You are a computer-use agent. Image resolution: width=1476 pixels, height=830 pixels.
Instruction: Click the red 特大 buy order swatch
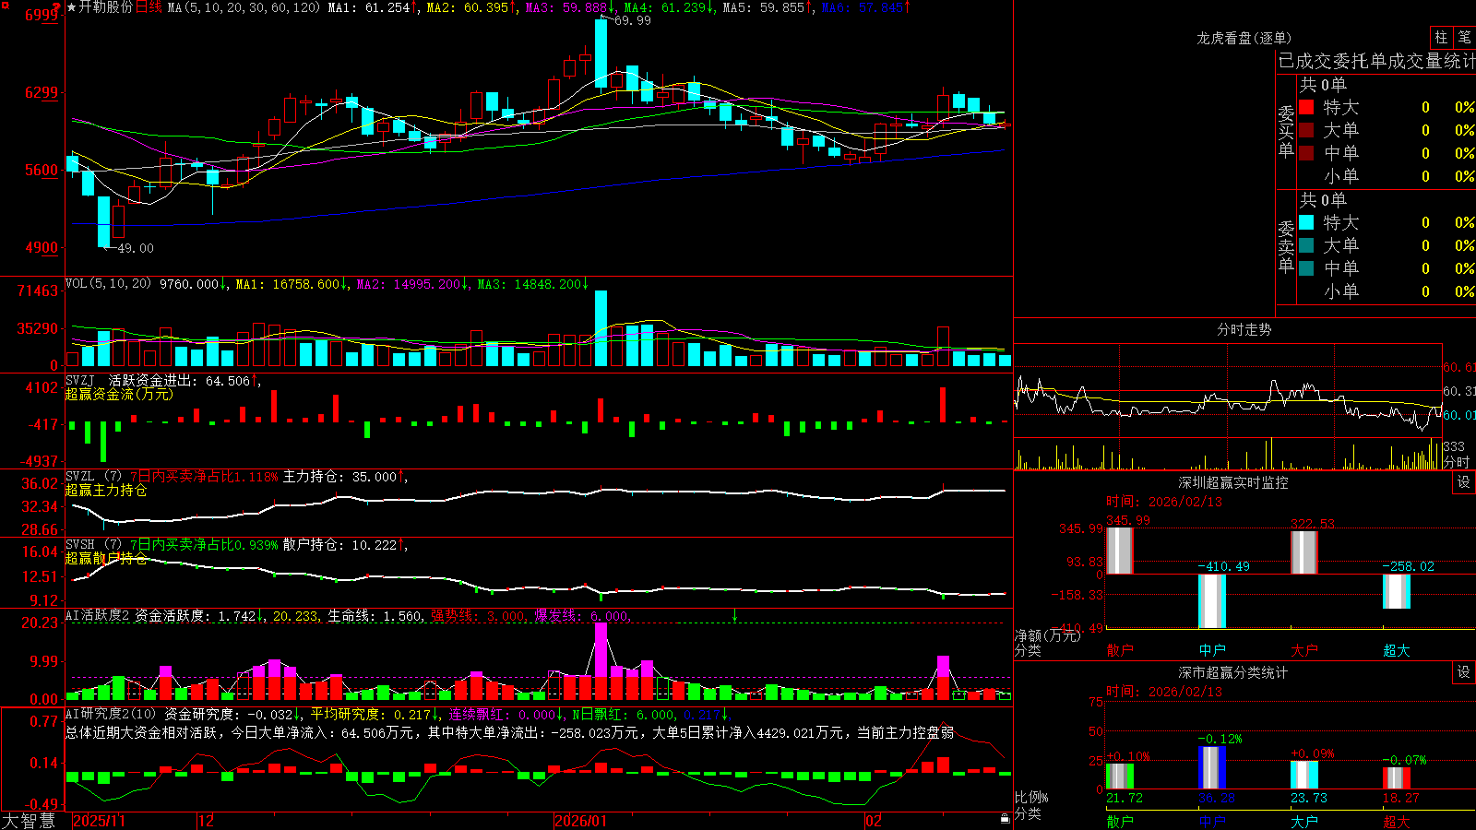pyautogui.click(x=1306, y=107)
